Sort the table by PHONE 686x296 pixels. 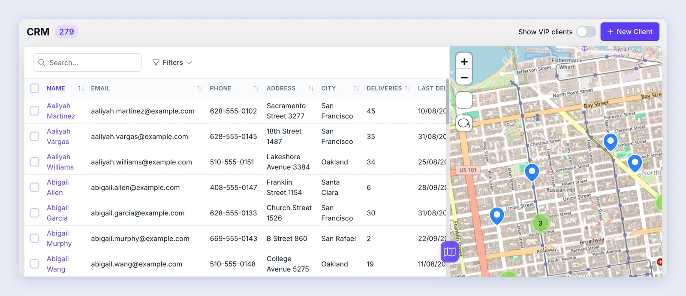click(256, 88)
